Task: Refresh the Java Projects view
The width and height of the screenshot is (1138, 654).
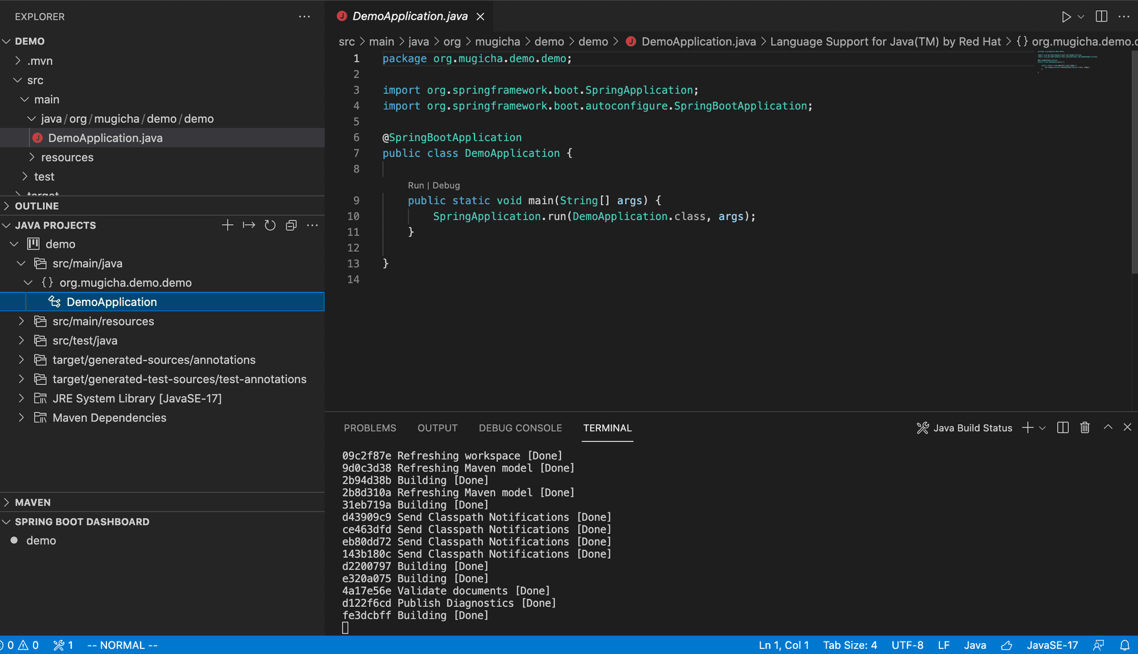Action: [270, 225]
